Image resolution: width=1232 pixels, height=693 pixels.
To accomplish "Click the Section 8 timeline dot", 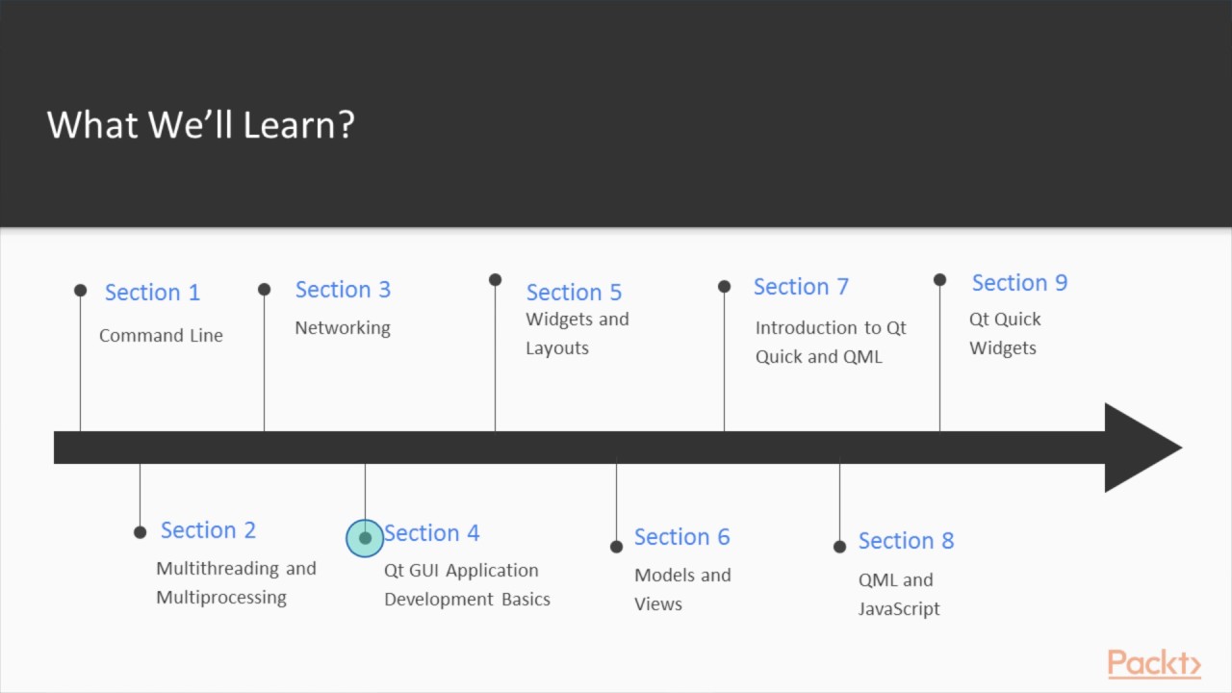I will pyautogui.click(x=839, y=546).
